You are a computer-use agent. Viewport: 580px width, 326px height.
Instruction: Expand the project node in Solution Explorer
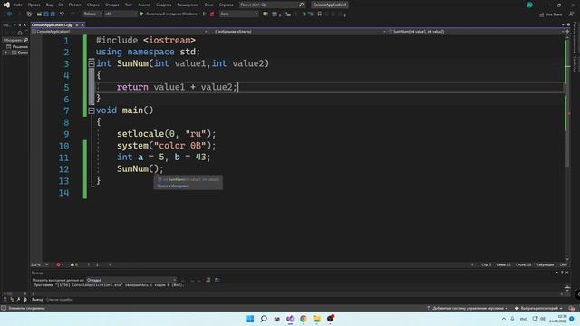coord(5,53)
